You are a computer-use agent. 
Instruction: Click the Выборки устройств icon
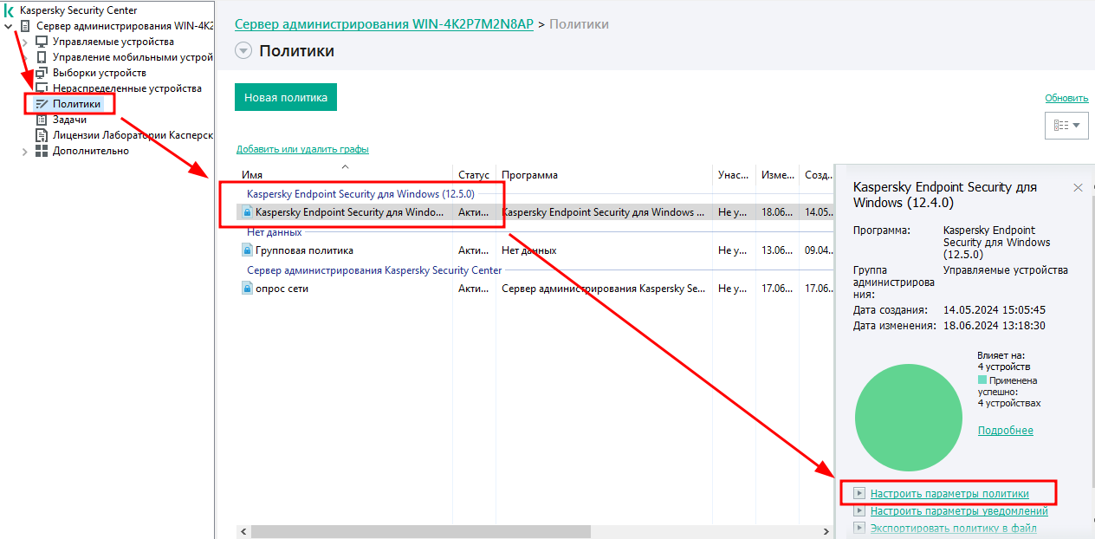pos(42,73)
